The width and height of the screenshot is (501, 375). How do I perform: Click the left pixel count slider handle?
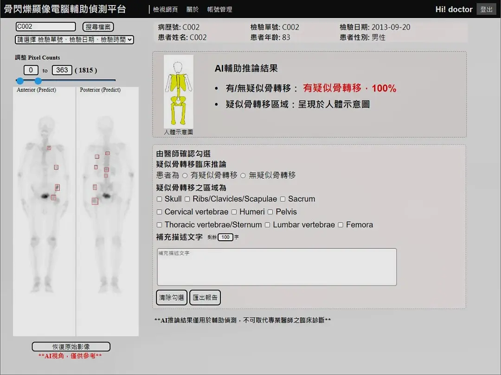[20, 81]
